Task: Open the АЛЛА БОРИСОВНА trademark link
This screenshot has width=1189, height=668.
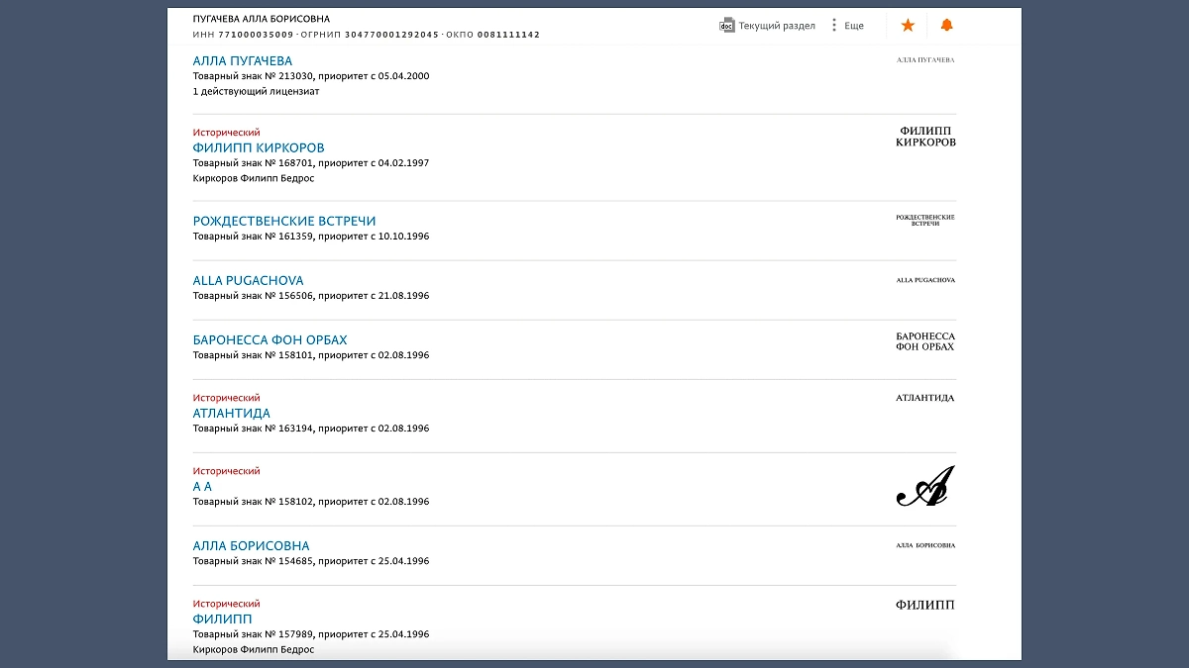Action: [x=251, y=546]
